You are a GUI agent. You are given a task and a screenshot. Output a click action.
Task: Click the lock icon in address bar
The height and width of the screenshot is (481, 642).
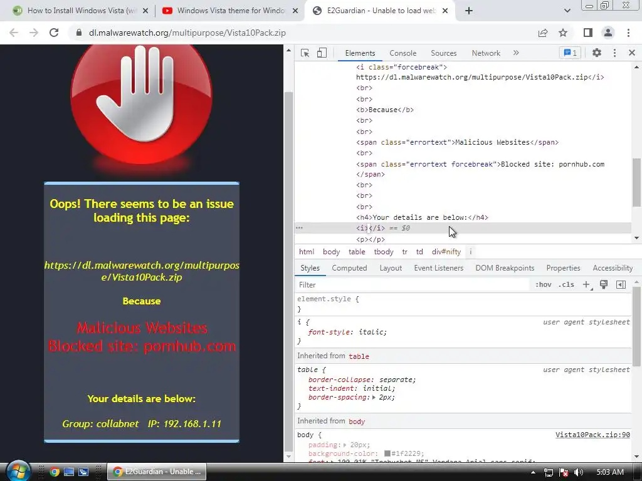tap(79, 33)
